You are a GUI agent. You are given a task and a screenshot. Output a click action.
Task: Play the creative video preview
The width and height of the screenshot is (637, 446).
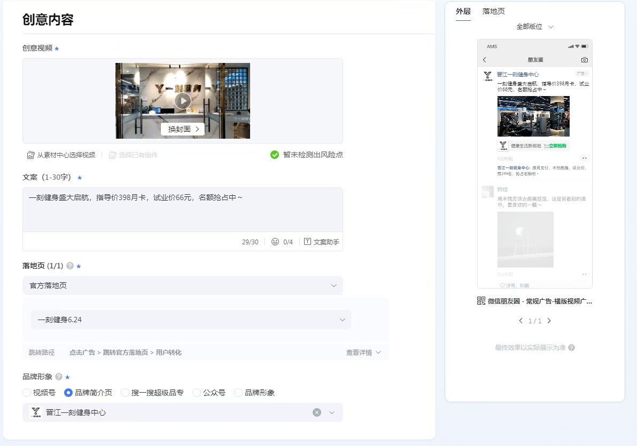coord(182,100)
